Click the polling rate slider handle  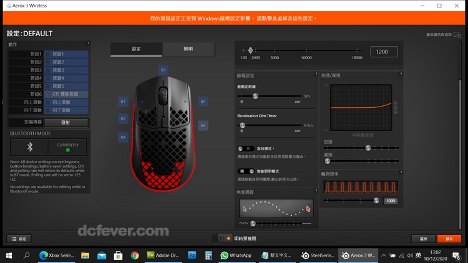coord(376,201)
